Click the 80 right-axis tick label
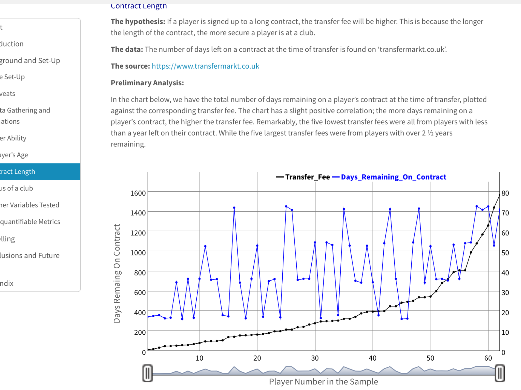 click(505, 193)
